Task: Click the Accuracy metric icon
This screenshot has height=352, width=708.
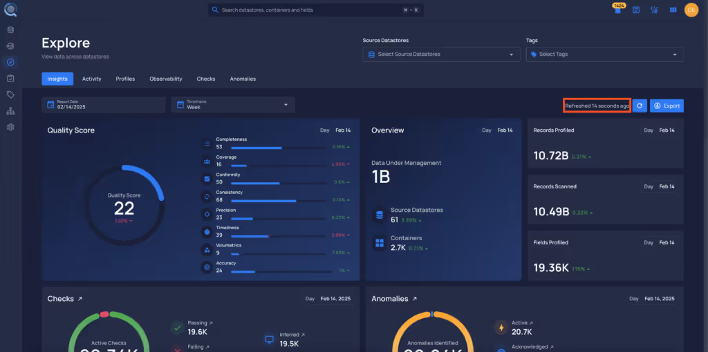Action: (x=207, y=267)
